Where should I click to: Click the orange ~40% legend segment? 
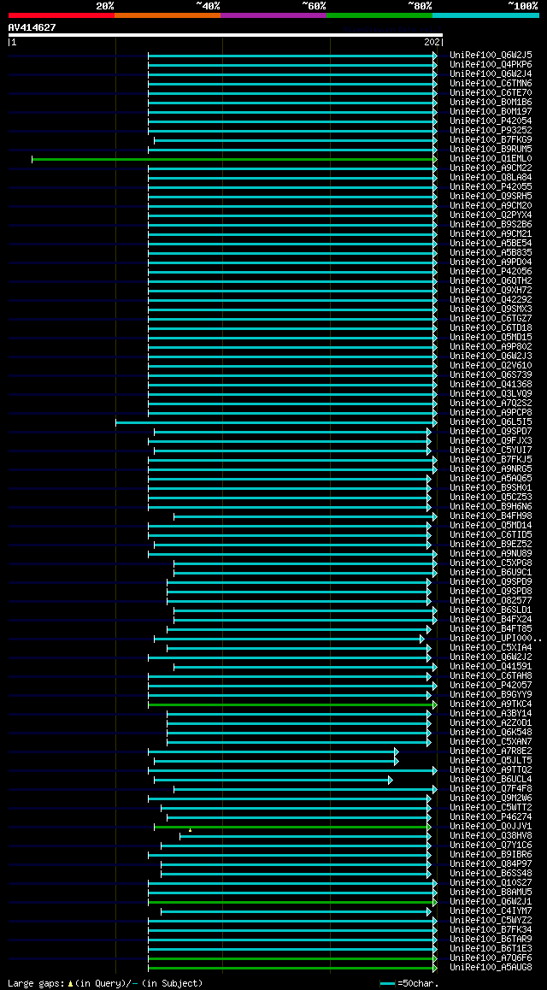[x=168, y=15]
